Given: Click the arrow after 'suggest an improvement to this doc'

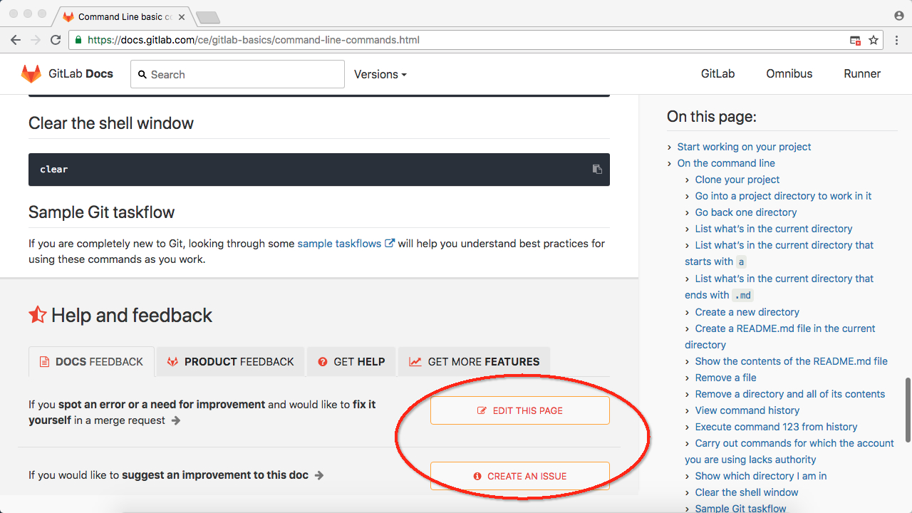Looking at the screenshot, I should pos(319,475).
